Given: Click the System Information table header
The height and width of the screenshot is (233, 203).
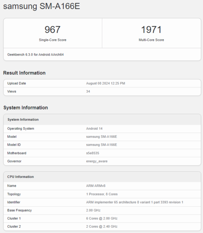Looking at the screenshot, I should tap(23, 120).
